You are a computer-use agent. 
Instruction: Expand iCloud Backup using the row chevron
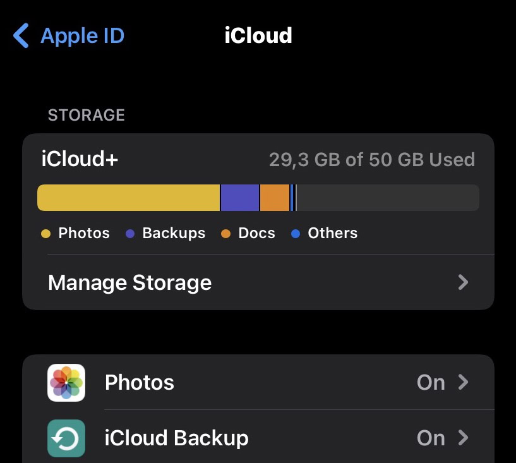pyautogui.click(x=464, y=438)
